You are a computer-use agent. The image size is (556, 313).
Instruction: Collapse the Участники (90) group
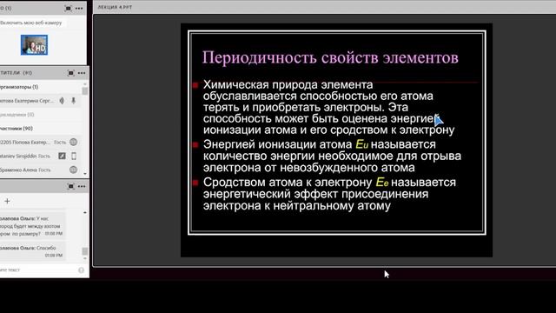pos(17,129)
